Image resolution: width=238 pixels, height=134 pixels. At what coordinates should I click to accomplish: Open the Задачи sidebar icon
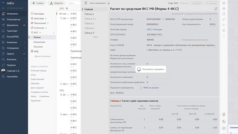pyautogui.click(x=3, y=54)
